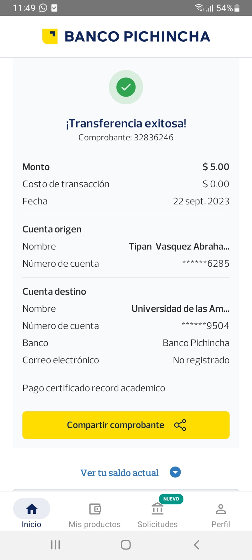The height and width of the screenshot is (560, 252).
Task: Tap Ver tu saldo actual link
Action: (x=119, y=473)
